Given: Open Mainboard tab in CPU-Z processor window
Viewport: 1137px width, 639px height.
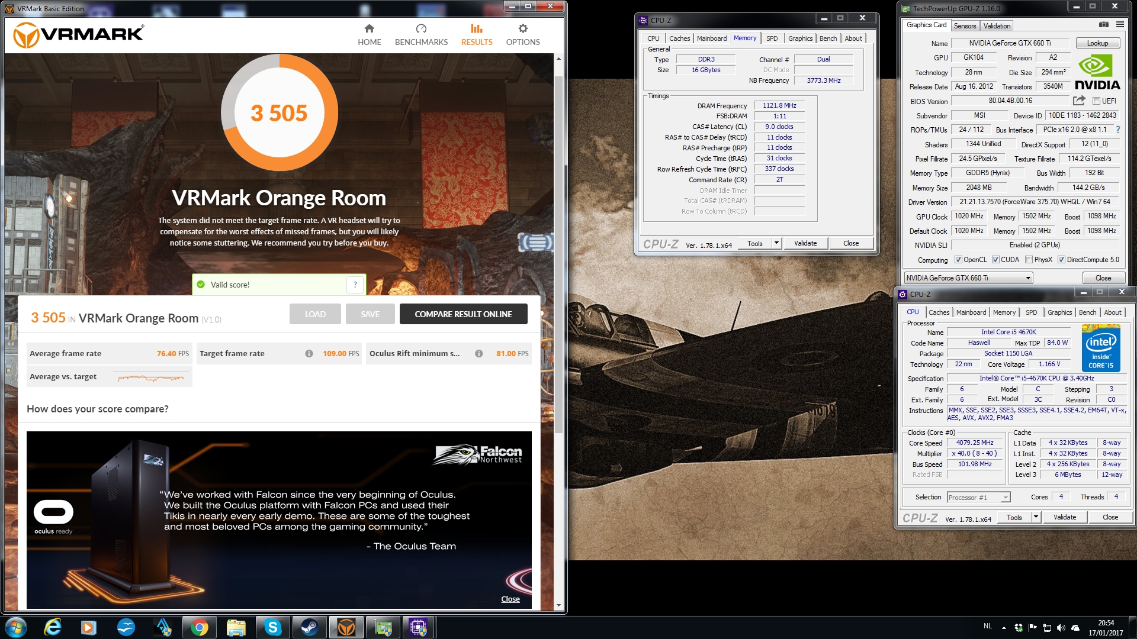Looking at the screenshot, I should click(x=971, y=312).
